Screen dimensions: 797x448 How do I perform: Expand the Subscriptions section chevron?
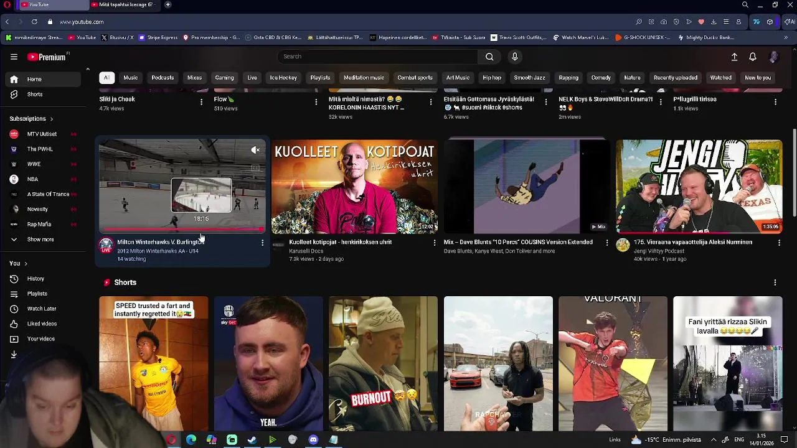click(52, 119)
